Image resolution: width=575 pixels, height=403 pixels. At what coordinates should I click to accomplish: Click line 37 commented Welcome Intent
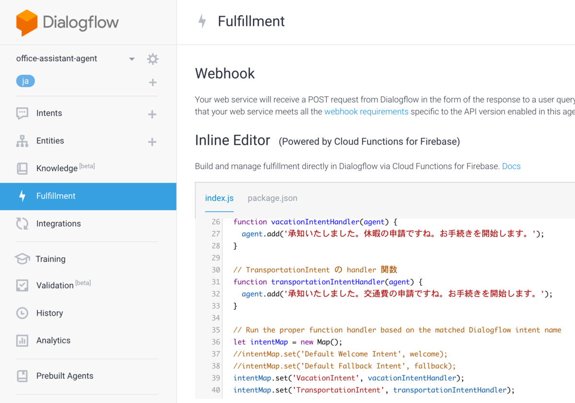click(340, 354)
